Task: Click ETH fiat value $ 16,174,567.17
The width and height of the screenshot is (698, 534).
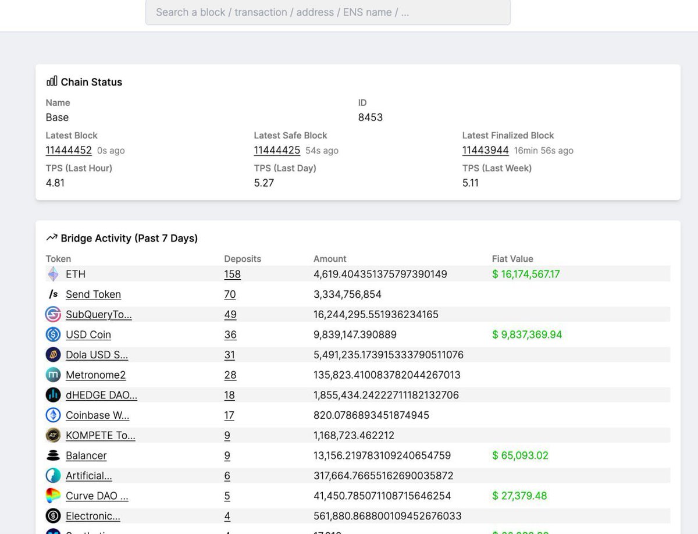Action: pyautogui.click(x=526, y=274)
